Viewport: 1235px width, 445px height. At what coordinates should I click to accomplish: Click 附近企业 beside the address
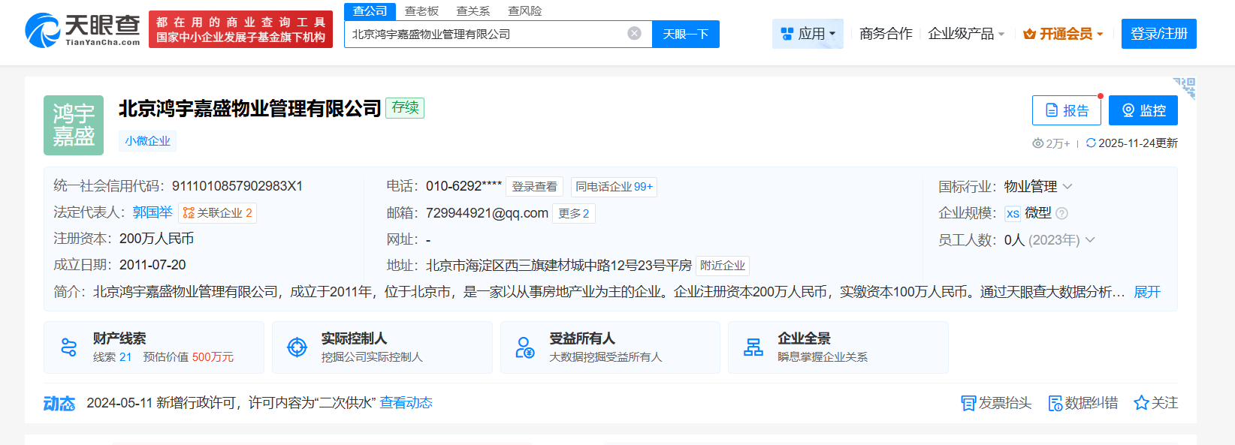(723, 266)
